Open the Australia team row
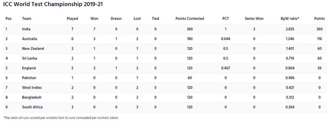Image resolution: width=327 pixels, height=121 pixels. [29, 39]
